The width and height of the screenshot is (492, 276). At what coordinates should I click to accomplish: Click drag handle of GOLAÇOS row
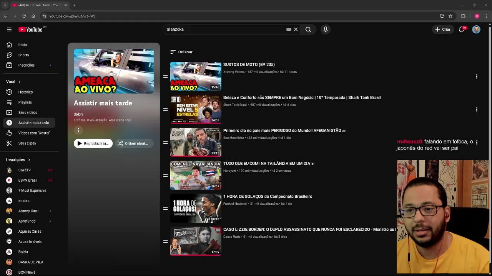click(x=165, y=209)
